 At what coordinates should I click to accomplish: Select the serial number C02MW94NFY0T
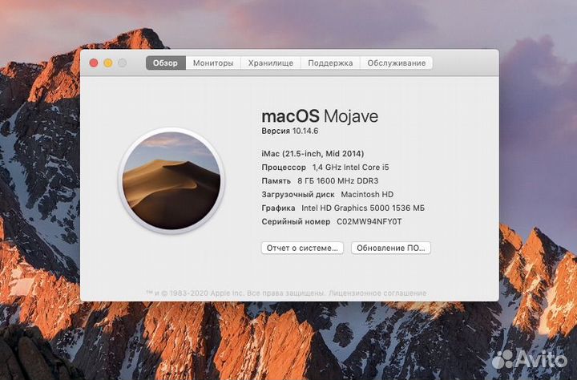tap(369, 221)
